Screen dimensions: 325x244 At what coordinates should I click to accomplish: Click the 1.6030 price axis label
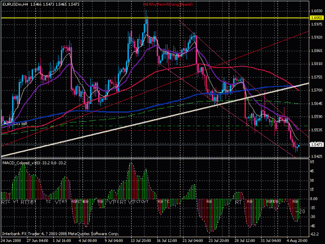coord(317,11)
